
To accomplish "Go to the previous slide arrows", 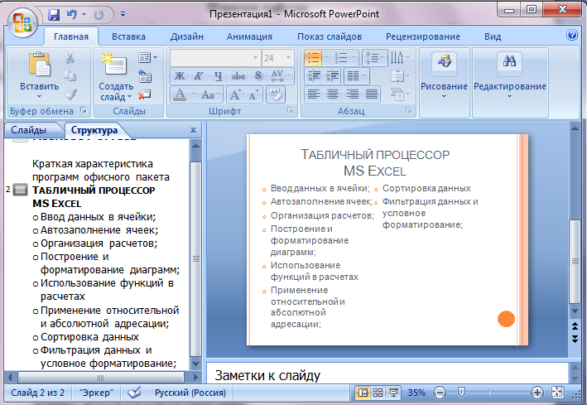I will [575, 326].
